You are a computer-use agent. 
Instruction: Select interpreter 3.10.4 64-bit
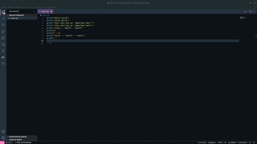tap(242, 142)
